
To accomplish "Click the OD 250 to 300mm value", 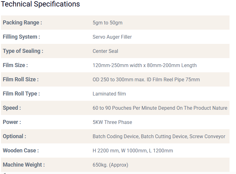I will point(146,79).
